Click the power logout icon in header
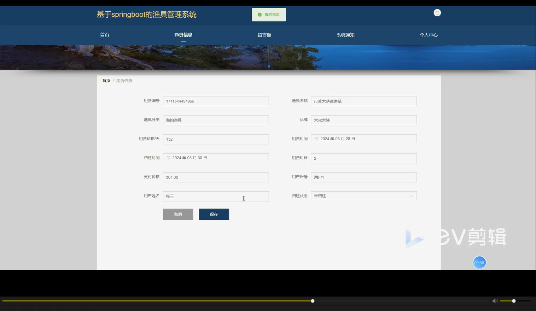The height and width of the screenshot is (311, 536). coord(437,13)
